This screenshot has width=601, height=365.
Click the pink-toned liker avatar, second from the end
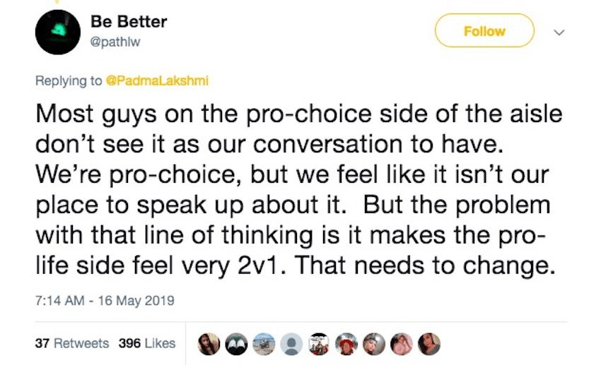click(402, 344)
